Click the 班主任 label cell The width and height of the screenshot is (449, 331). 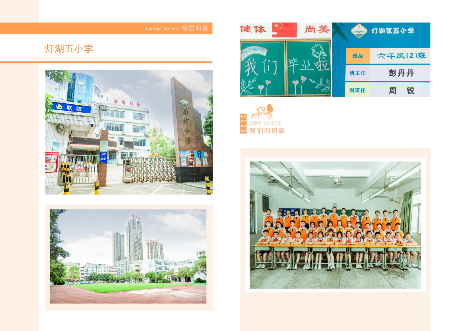(x=358, y=73)
